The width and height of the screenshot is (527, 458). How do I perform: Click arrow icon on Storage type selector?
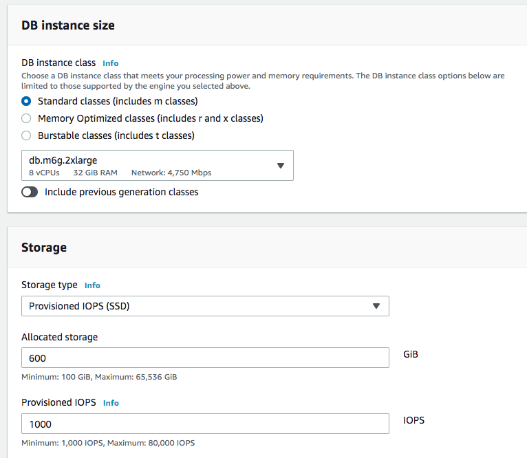click(376, 306)
